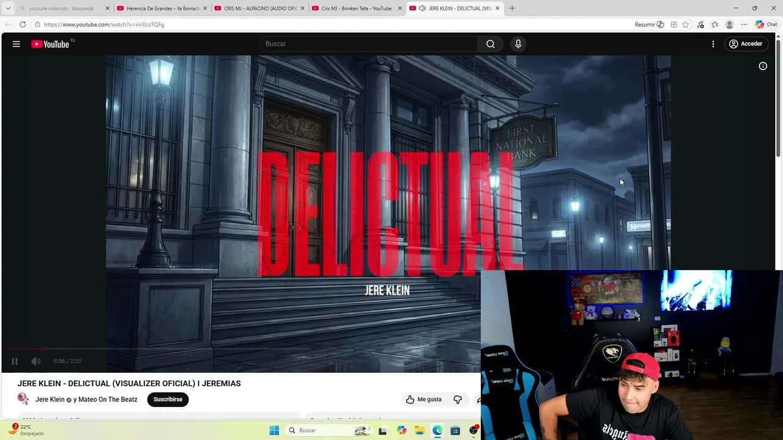Click Acceder sign-in button

coord(746,44)
